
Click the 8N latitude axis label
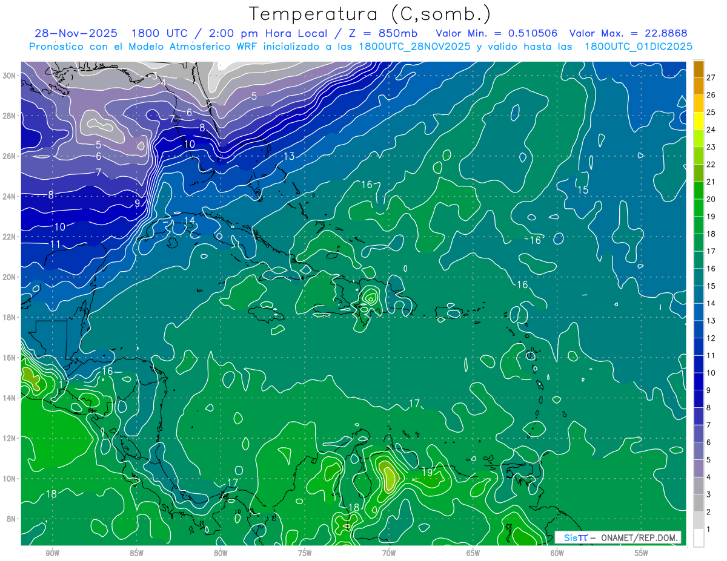click(x=11, y=519)
